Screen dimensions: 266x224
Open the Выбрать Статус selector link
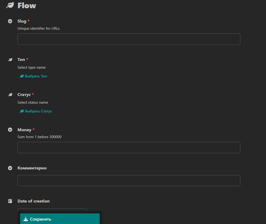coord(36,111)
